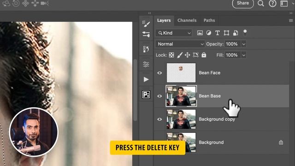The image size is (295, 166).
Task: Click the canvas vertical scrollbar
Action: point(135,90)
